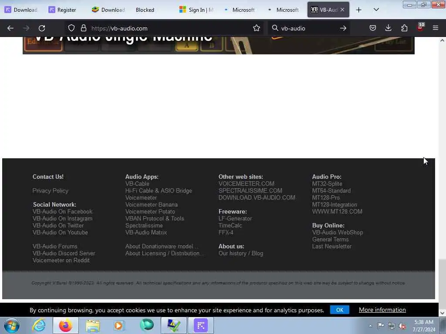Switch to the Sign In Microsoft tab

pyautogui.click(x=196, y=10)
